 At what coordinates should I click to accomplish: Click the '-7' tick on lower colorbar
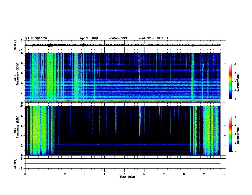tap(235, 152)
